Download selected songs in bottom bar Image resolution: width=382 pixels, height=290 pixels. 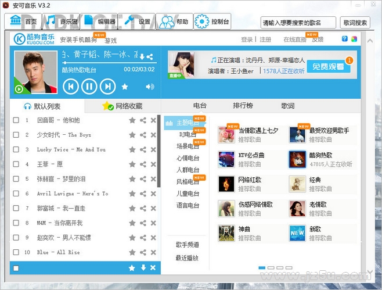point(143,267)
